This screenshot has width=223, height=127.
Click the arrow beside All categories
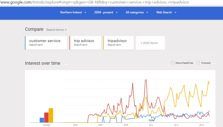pyautogui.click(x=147, y=13)
